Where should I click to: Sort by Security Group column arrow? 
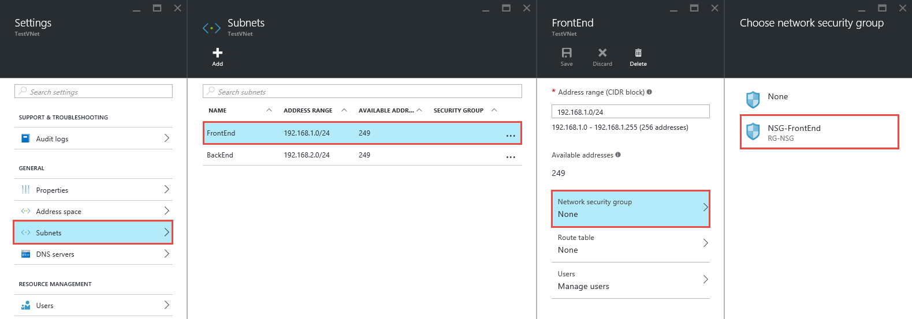click(x=494, y=110)
